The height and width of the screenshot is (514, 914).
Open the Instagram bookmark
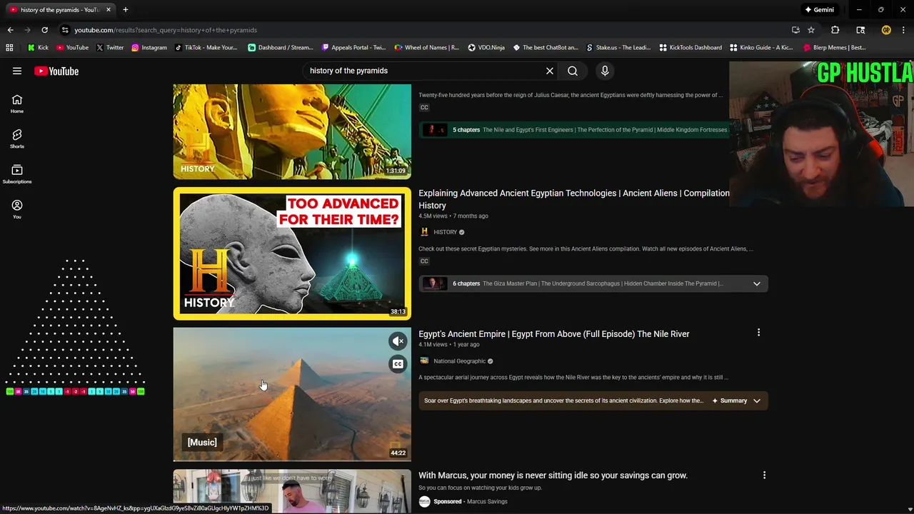pyautogui.click(x=149, y=48)
